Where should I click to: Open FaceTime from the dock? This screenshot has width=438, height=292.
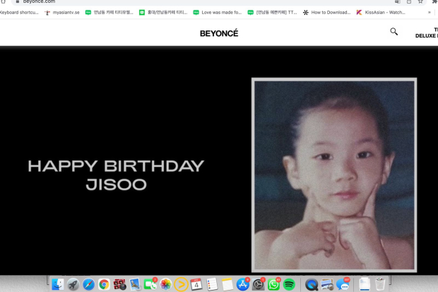(x=150, y=284)
